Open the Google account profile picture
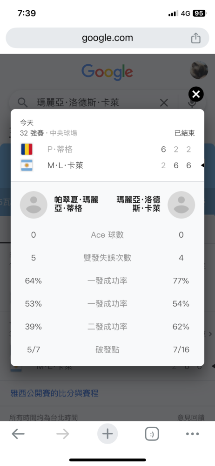The image size is (215, 466). point(199,70)
